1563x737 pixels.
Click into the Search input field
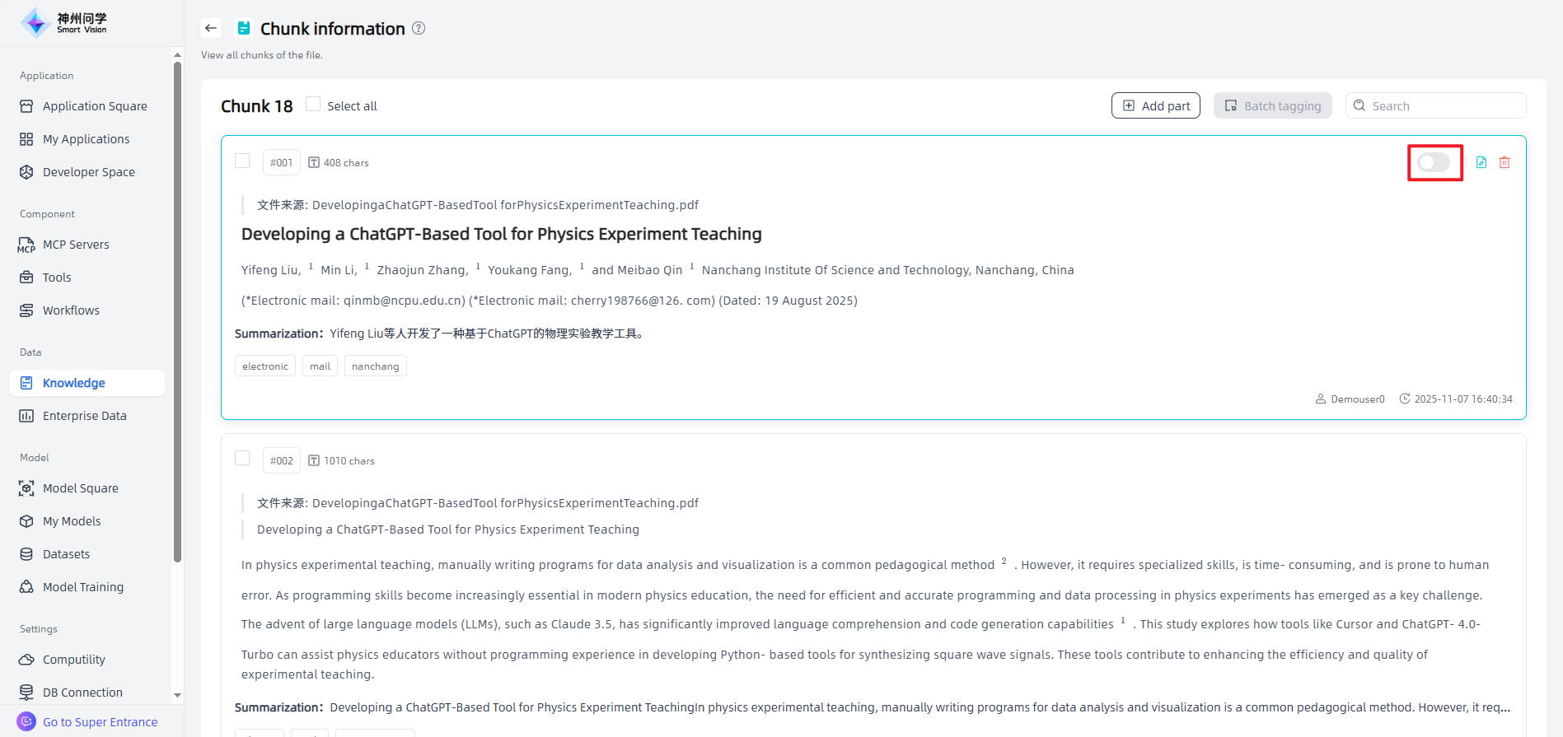point(1444,105)
